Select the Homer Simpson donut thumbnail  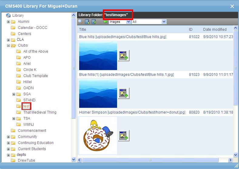coord(98,136)
